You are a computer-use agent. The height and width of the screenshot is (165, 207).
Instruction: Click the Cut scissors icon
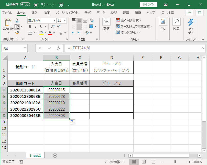point(17,21)
